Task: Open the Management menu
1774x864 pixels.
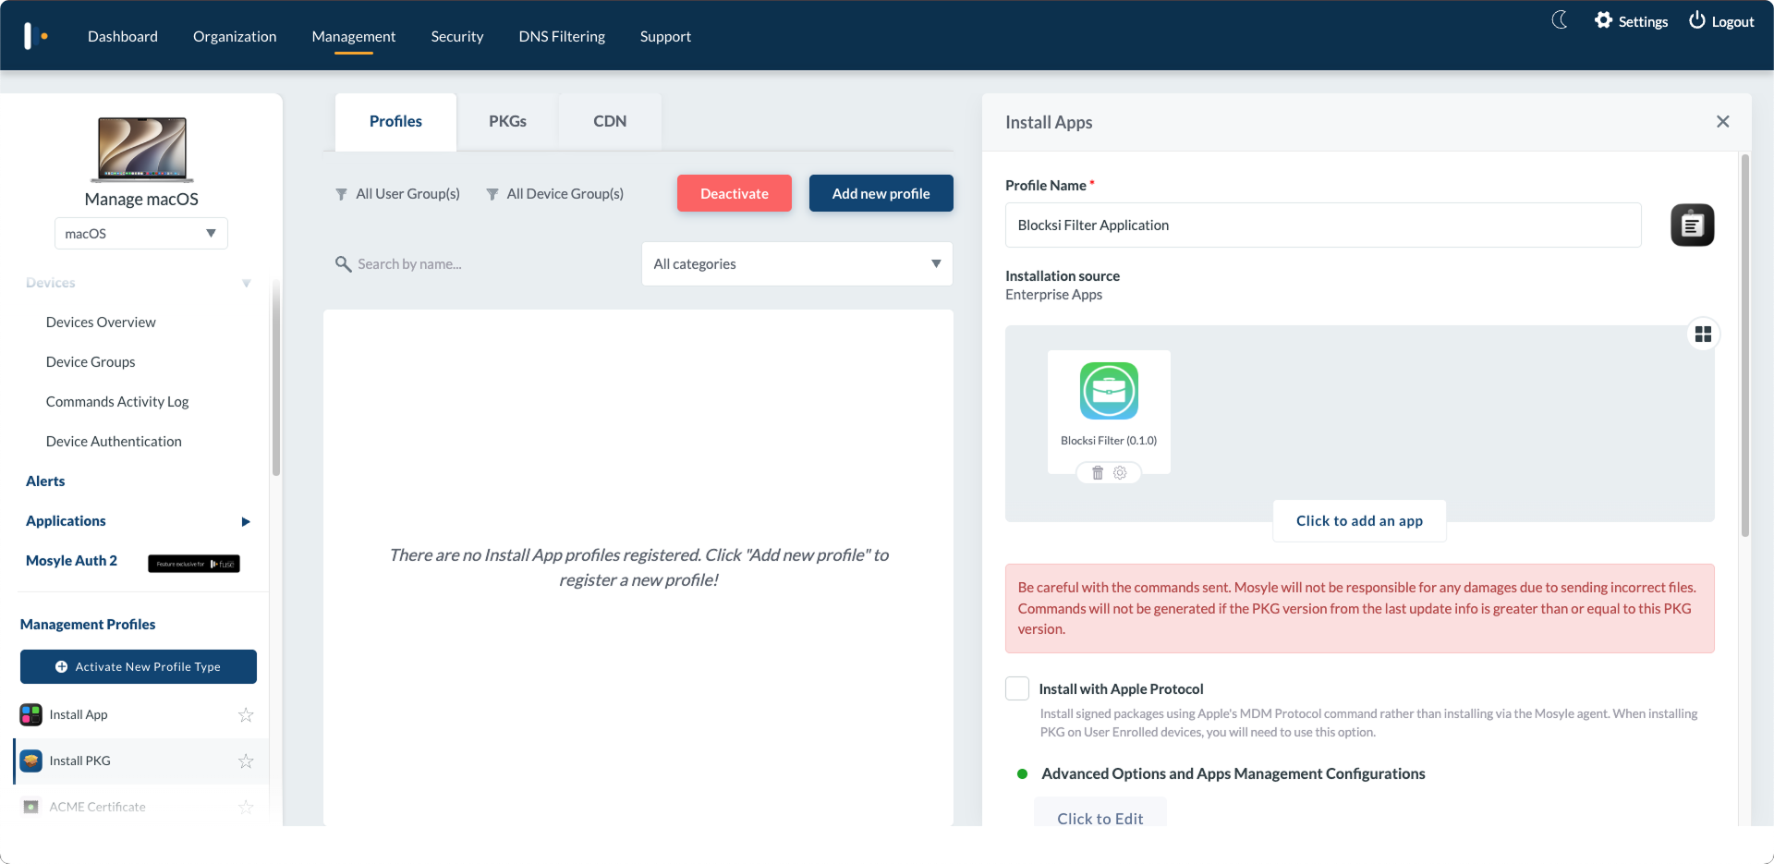Action: click(x=354, y=36)
